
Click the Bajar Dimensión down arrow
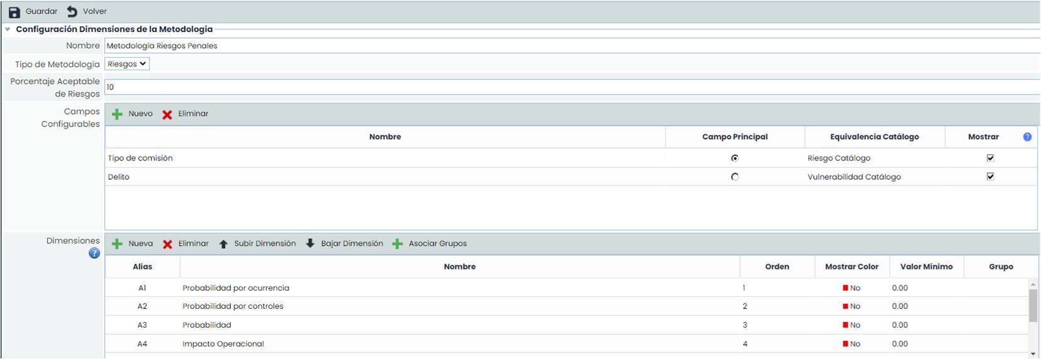coord(310,243)
